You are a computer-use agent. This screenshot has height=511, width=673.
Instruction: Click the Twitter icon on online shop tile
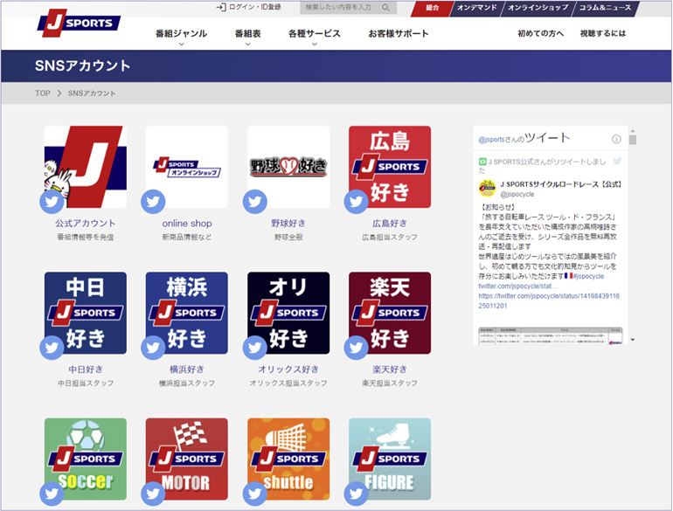pyautogui.click(x=153, y=201)
